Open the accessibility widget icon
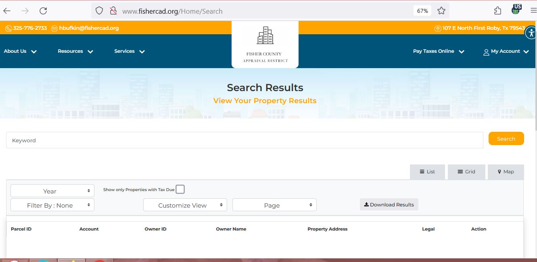 (531, 33)
